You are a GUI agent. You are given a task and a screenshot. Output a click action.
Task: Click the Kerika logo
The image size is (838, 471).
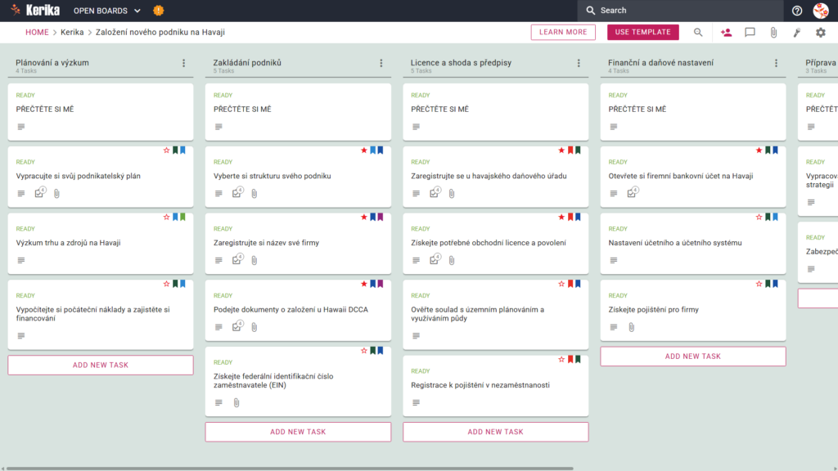(35, 10)
